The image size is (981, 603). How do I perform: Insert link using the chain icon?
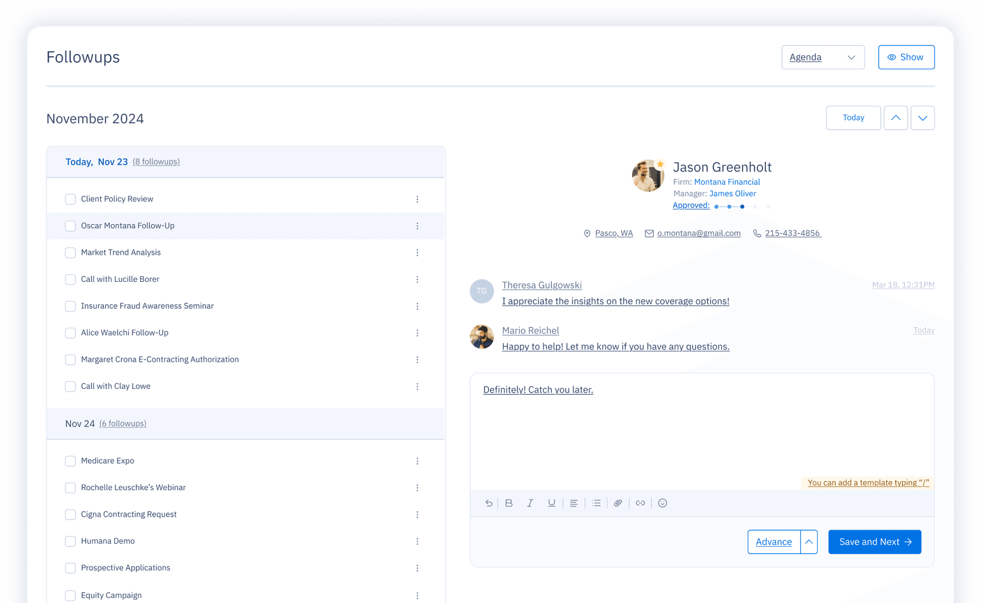[640, 503]
